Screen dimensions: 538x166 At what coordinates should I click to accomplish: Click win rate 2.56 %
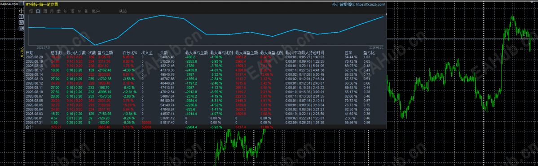coord(350,118)
